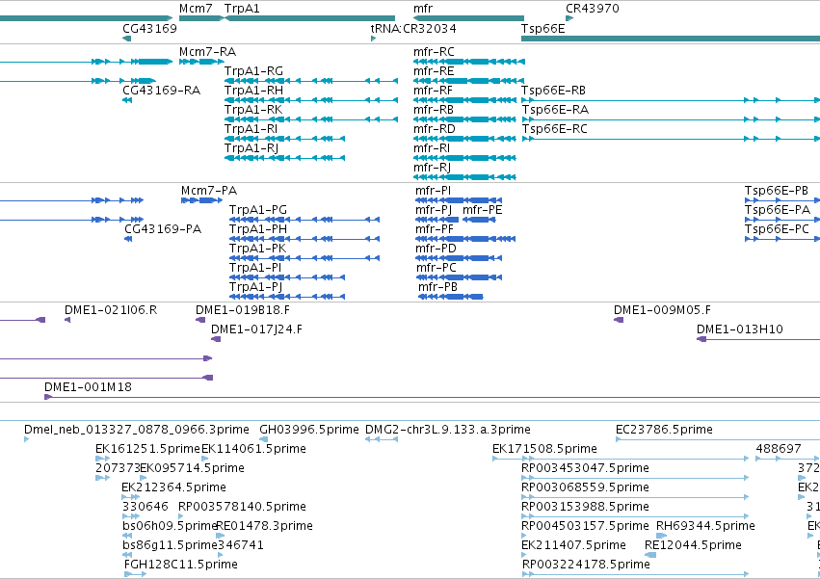
Task: Select the Mcm7 gene label
Action: click(x=196, y=9)
